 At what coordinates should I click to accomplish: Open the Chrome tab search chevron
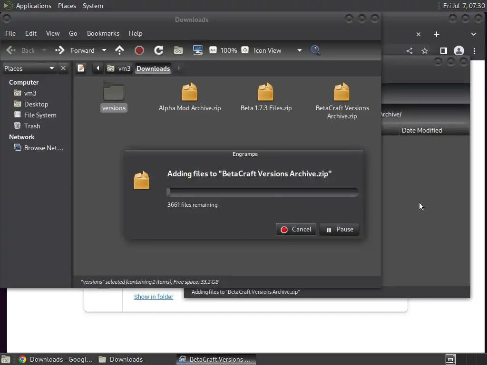point(473,34)
